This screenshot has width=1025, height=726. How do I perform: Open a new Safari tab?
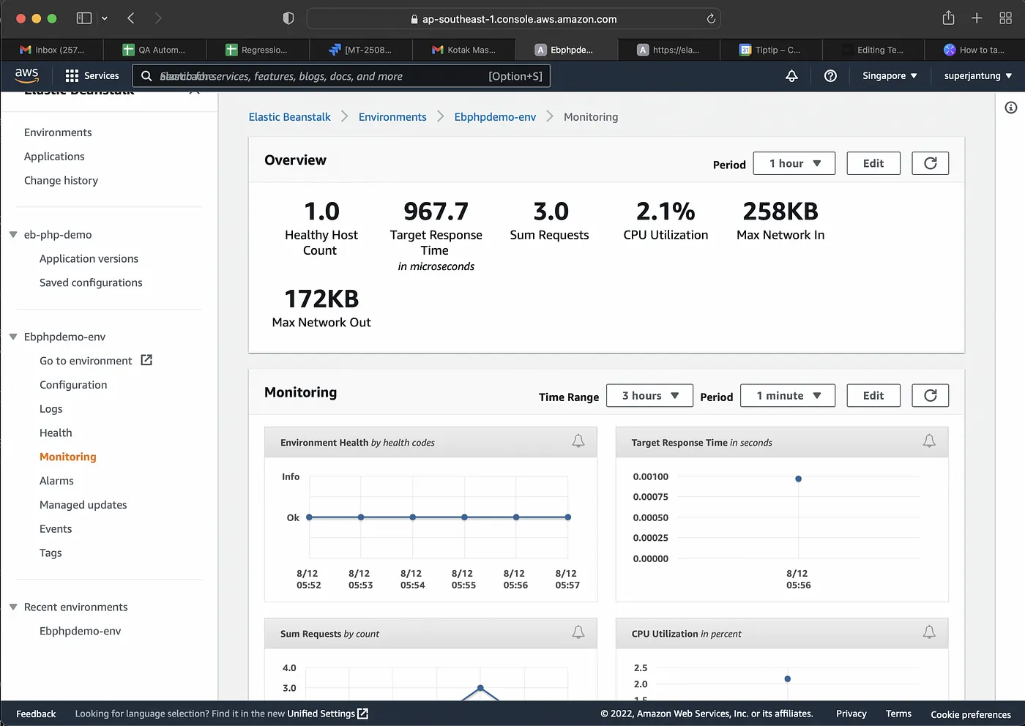click(x=977, y=18)
